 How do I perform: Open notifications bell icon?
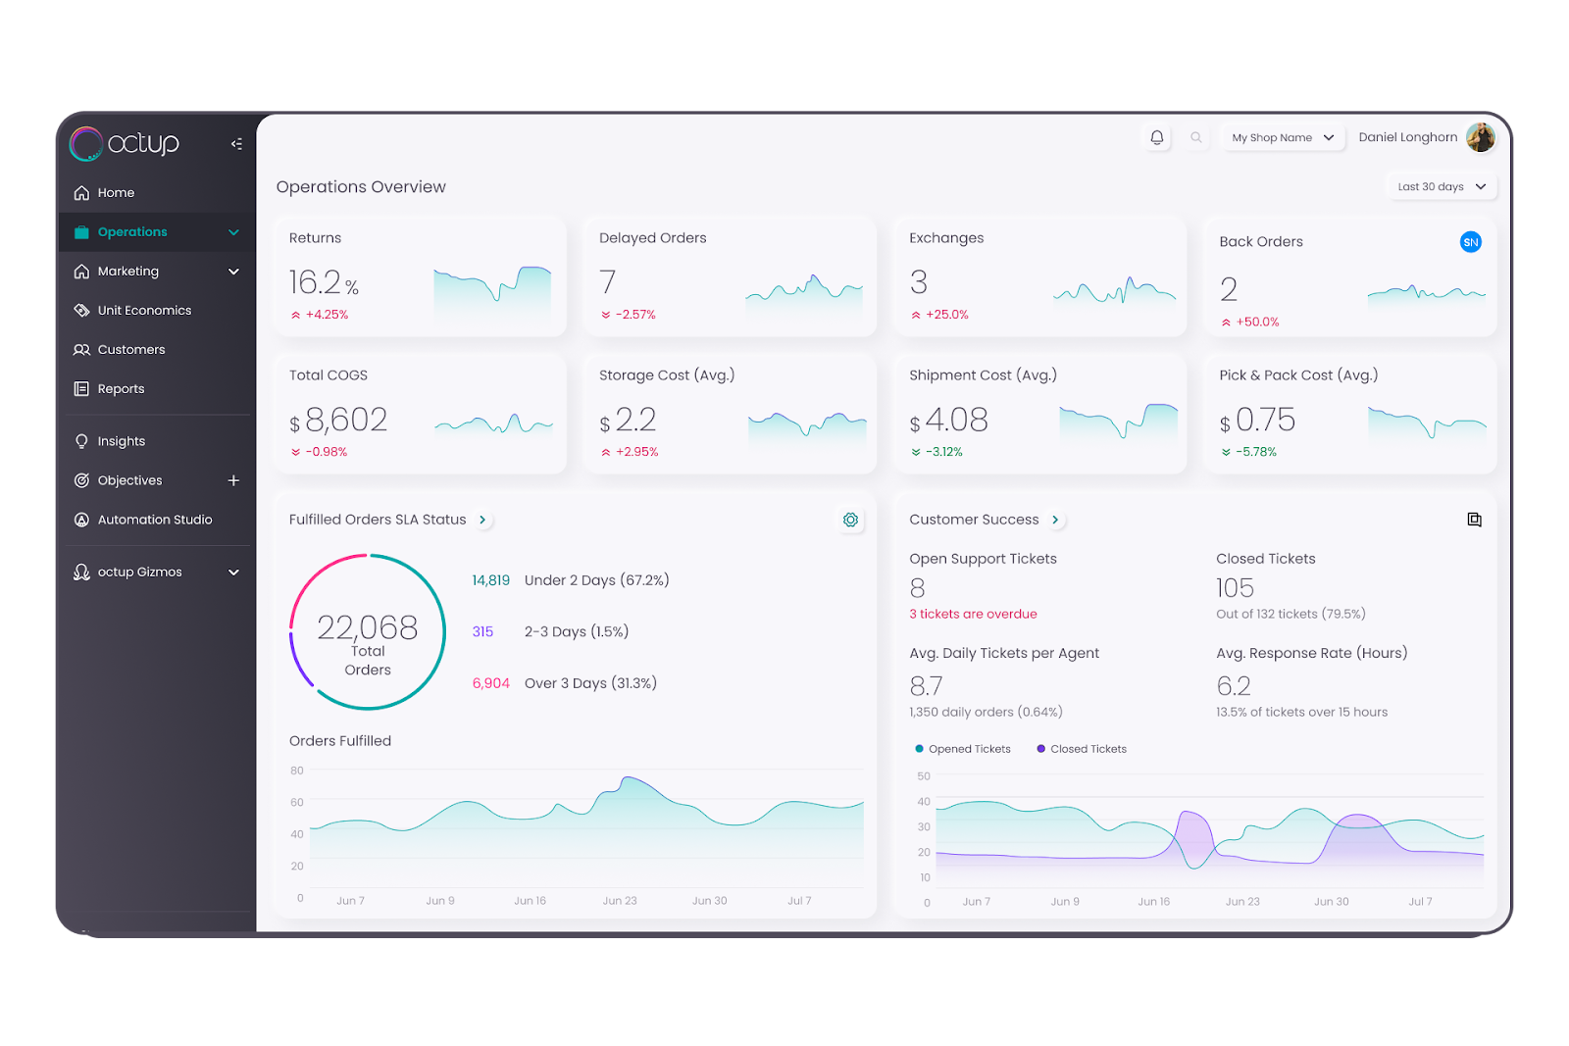click(1157, 137)
